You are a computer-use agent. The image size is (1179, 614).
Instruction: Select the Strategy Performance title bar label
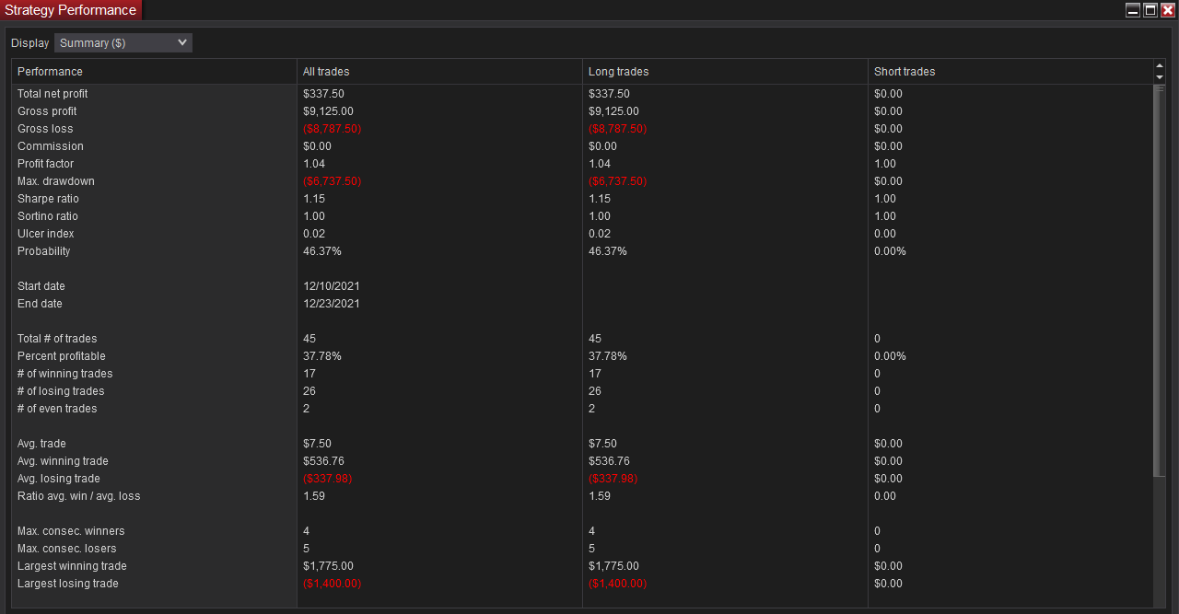71,10
